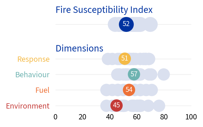Click the 0 axis tick label
The image size is (203, 127).
click(x=55, y=117)
